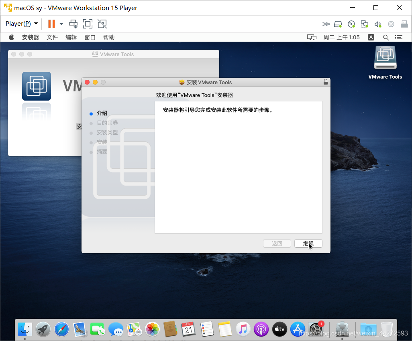Image resolution: width=412 pixels, height=341 pixels.
Task: Click the network adapter status icon
Action: click(x=364, y=24)
